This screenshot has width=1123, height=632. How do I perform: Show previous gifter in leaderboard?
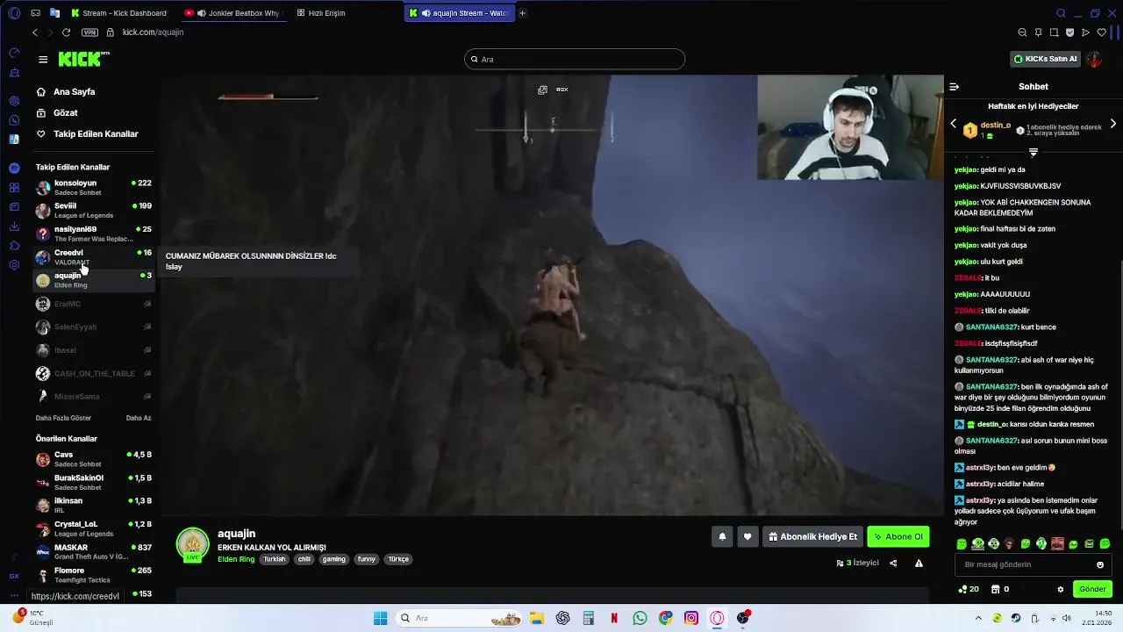click(954, 124)
